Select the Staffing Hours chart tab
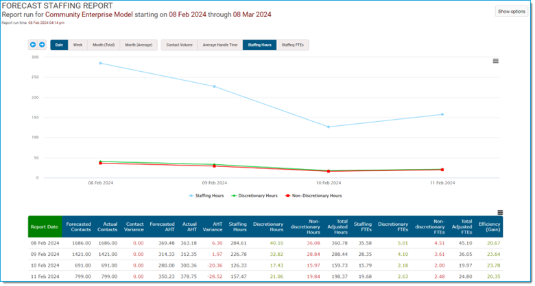The image size is (535, 286). (260, 45)
